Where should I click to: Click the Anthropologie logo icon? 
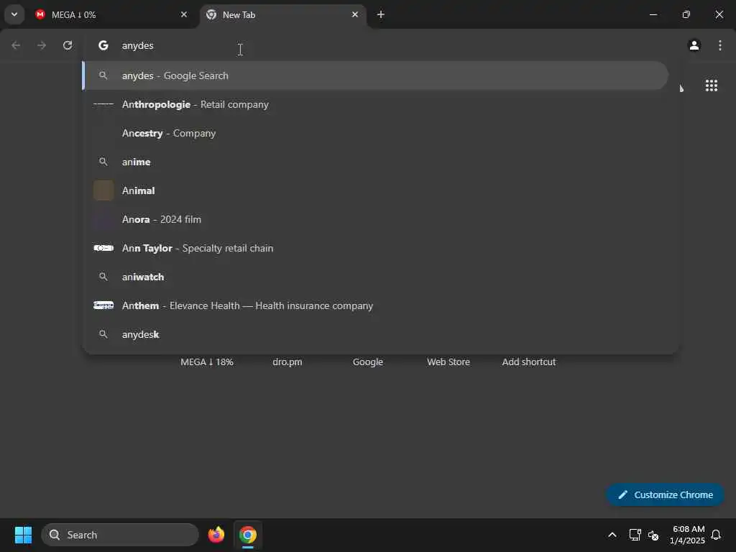click(x=103, y=104)
